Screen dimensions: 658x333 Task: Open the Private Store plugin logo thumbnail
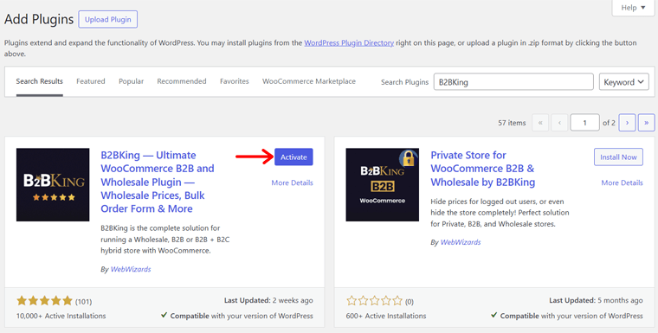click(x=383, y=184)
